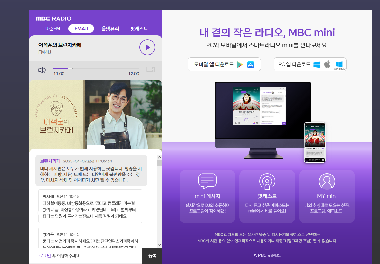Screen dimensions: 380x264
Task: Open the Google Play download icon
Action: pyautogui.click(x=240, y=64)
